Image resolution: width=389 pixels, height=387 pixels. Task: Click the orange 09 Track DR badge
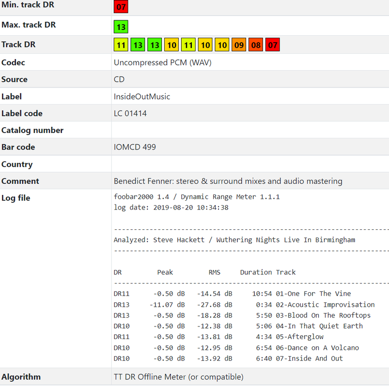(239, 45)
